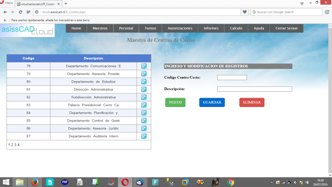Viewport: 332px width, 187px height.
Task: Select the Departamento Comunicaciones E cell
Action: (x=94, y=66)
